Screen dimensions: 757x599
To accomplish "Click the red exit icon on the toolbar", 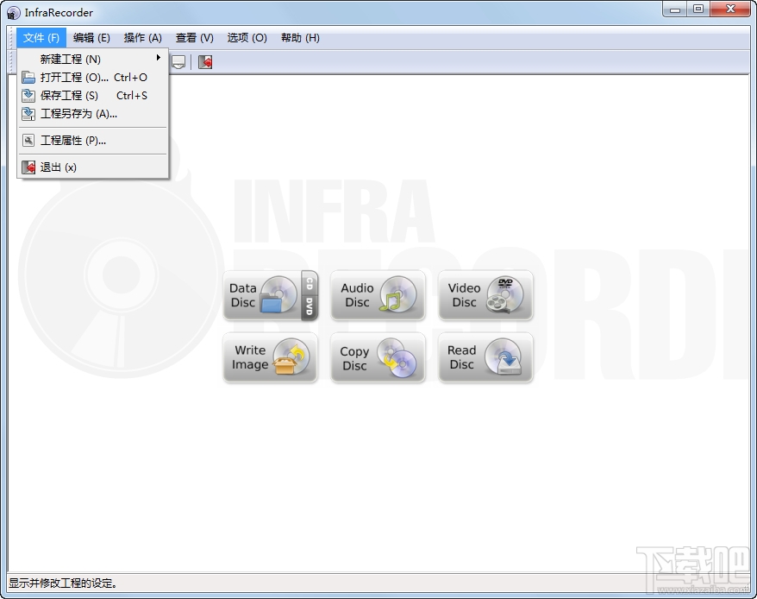I will (x=205, y=61).
